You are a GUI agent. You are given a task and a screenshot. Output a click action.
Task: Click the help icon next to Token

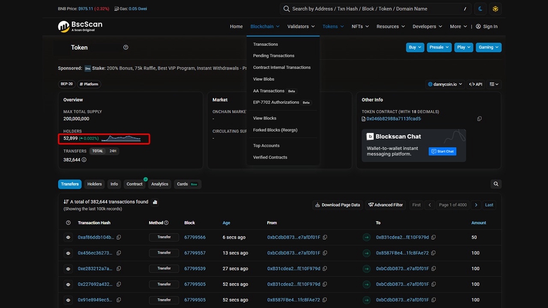coord(126,47)
